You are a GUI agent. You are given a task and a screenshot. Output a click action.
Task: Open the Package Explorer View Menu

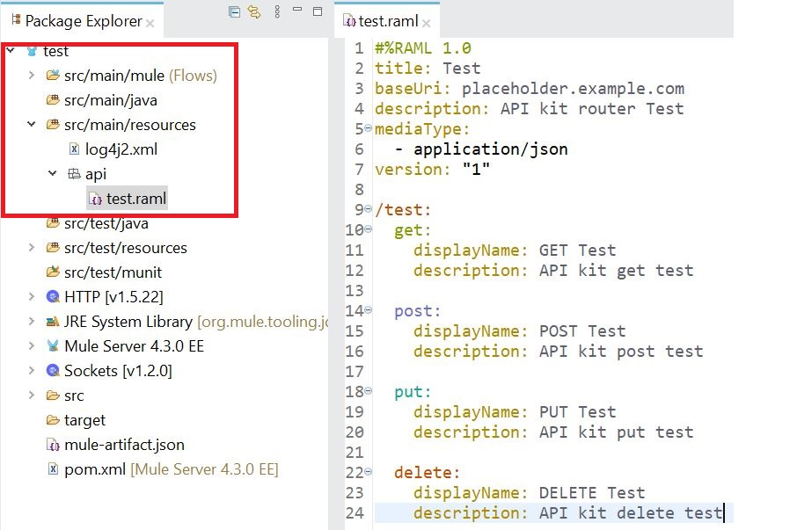(x=277, y=12)
